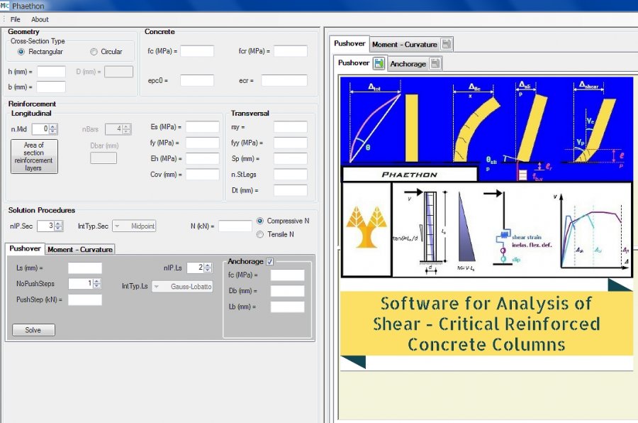Image resolution: width=638 pixels, height=423 pixels.
Task: Click the n.StLegs input field
Action: pos(291,175)
